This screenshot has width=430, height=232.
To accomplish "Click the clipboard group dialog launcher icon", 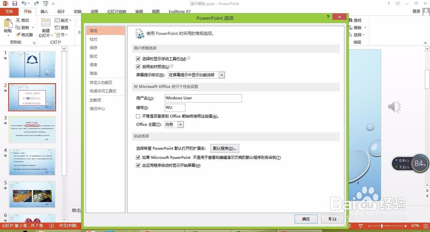I will [x=34, y=43].
